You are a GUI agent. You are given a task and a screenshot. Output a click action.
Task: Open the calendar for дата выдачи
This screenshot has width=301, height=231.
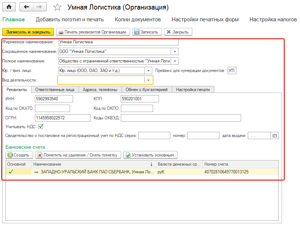275,136
